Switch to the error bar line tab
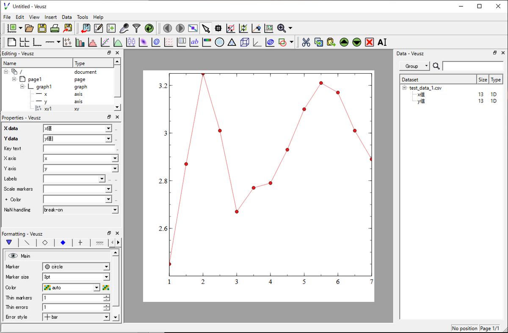 coord(80,243)
